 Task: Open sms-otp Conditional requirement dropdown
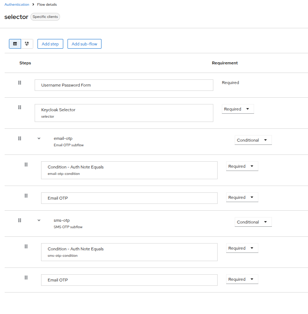coord(253,222)
